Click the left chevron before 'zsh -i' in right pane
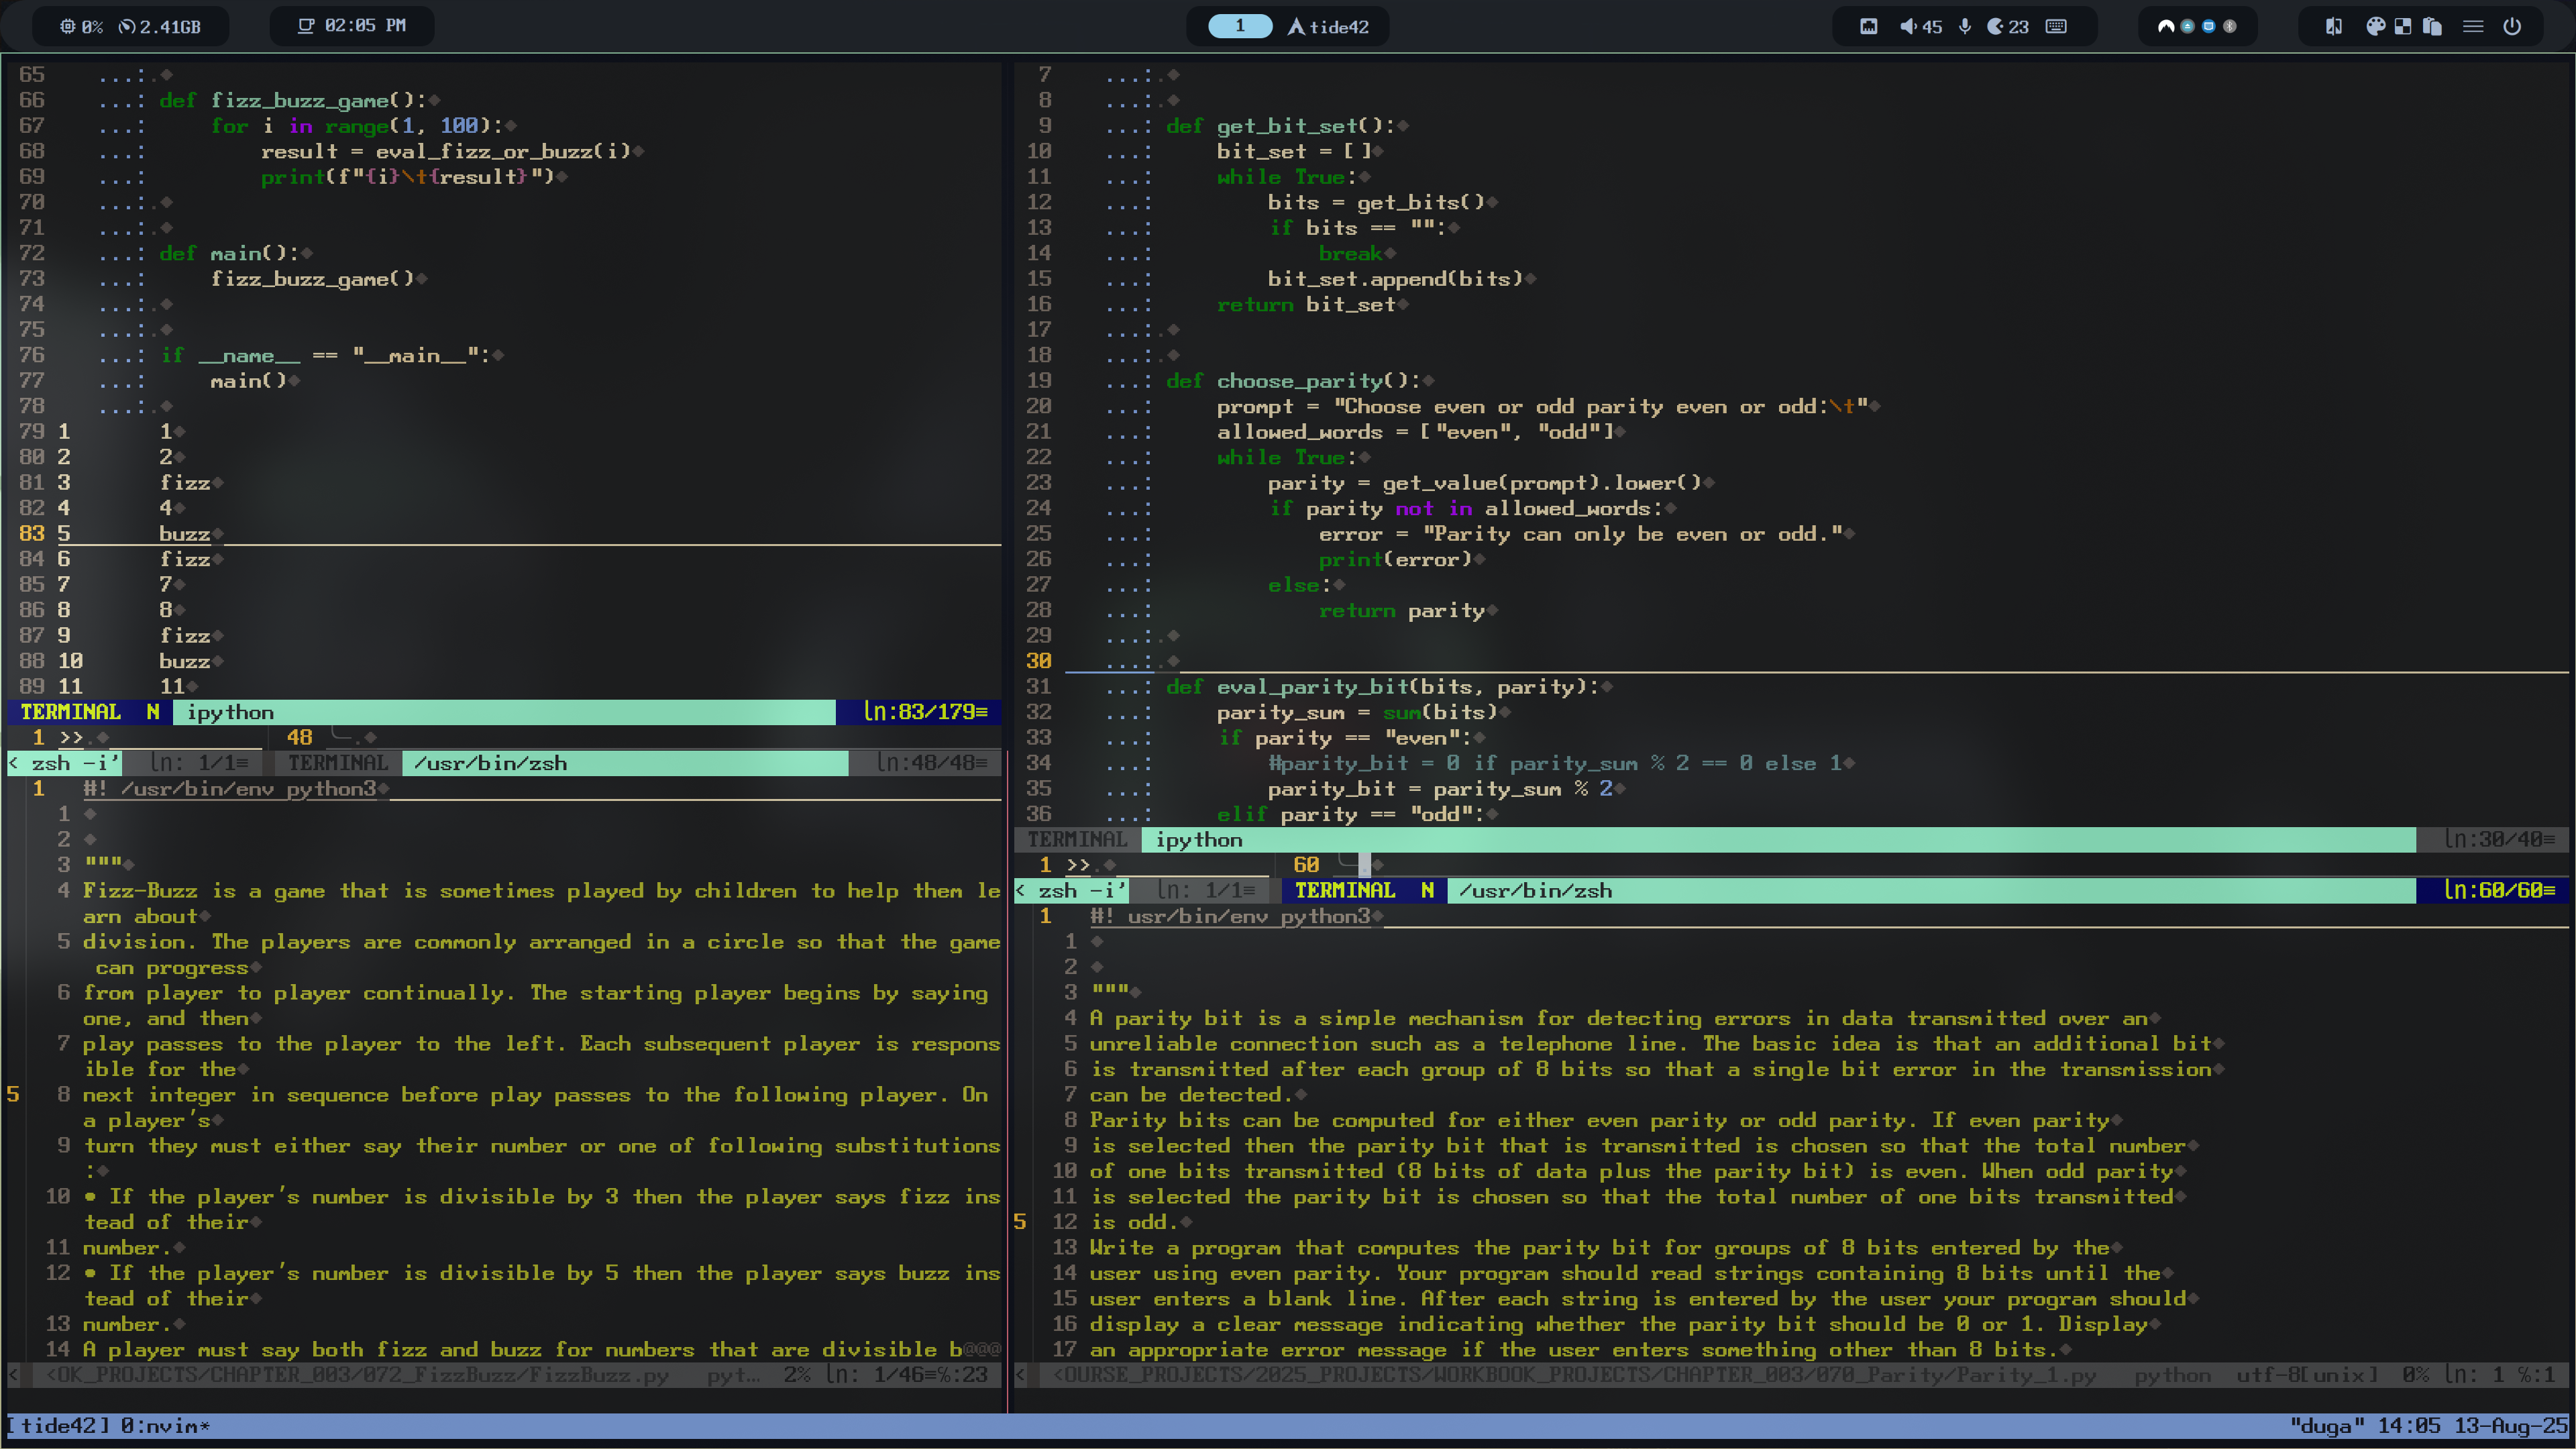 (1020, 890)
